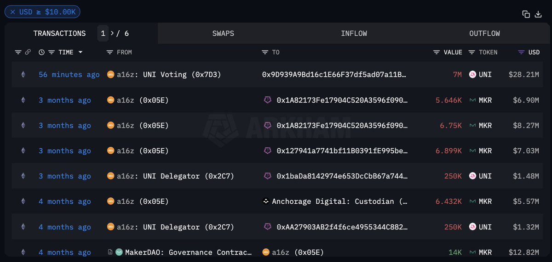Viewport: 552px width, 262px height.
Task: Open the TIME column filter
Action: click(x=52, y=52)
